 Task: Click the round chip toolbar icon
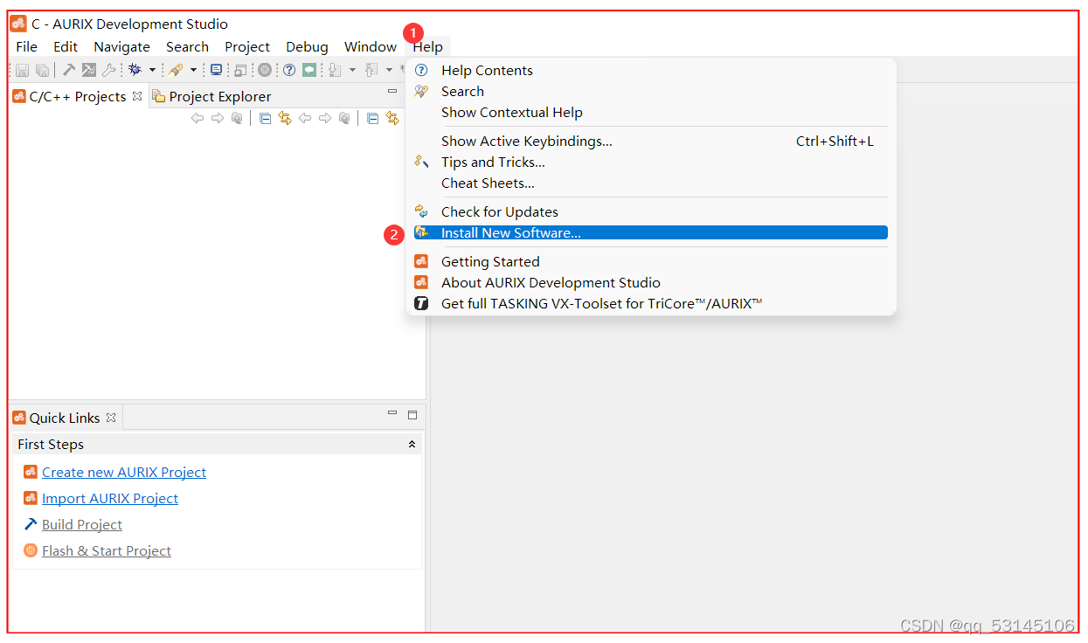[x=265, y=70]
